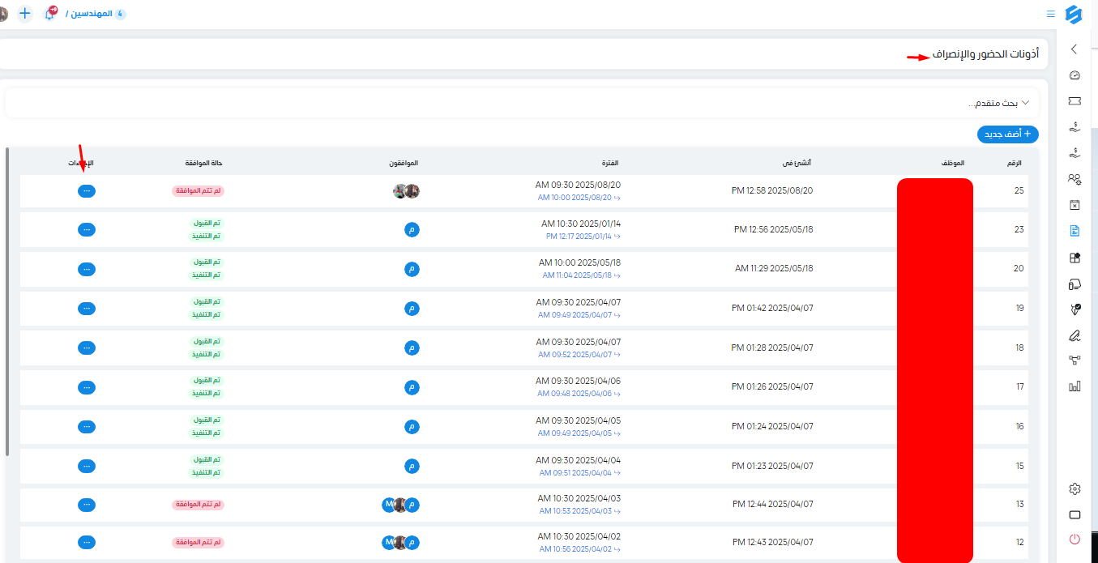Click row number 17 cell
Screen dimensions: 1098x563
[x=1019, y=387]
